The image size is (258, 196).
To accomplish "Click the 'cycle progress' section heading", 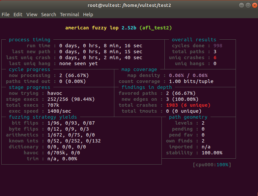I will pos(29,69).
